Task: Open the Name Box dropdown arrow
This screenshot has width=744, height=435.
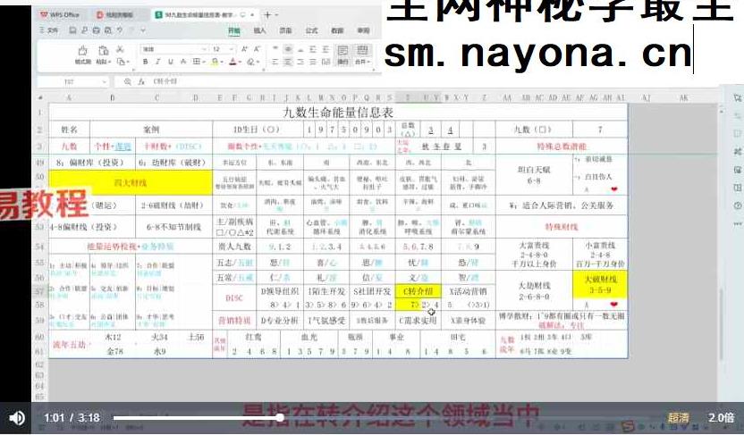Action: (105, 82)
